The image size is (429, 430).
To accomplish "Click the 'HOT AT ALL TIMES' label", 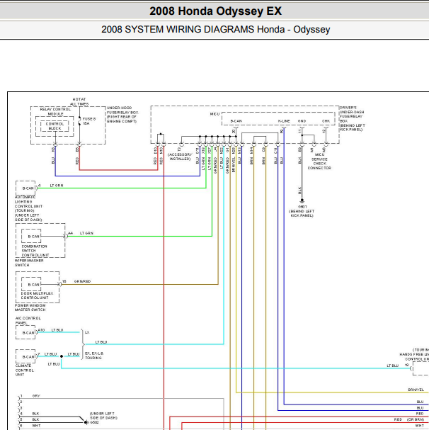I will tap(79, 101).
